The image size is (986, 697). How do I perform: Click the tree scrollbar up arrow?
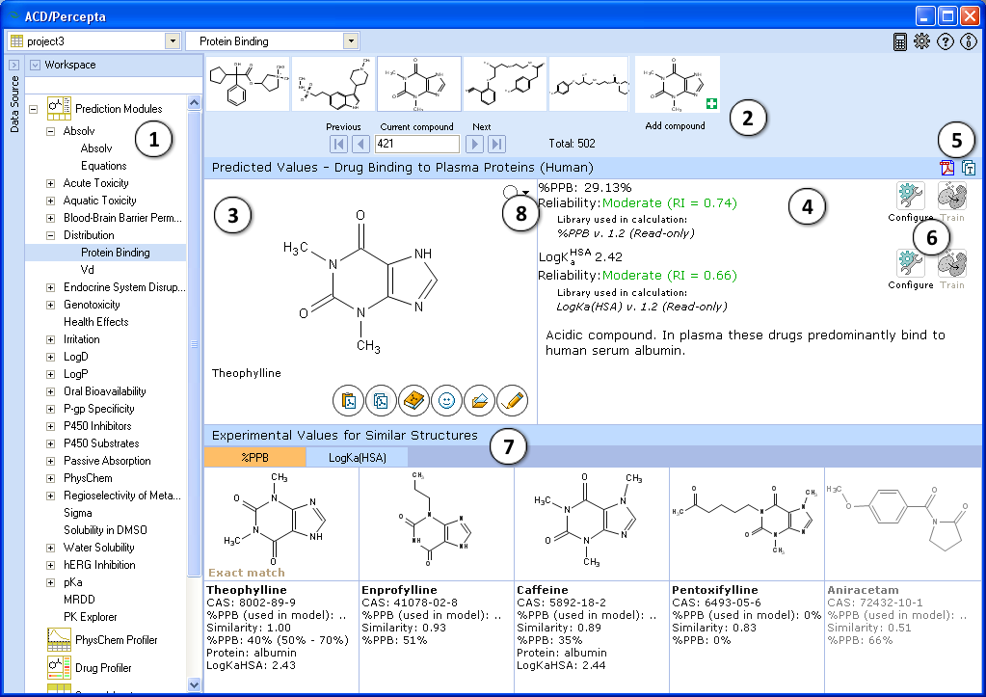pos(194,102)
